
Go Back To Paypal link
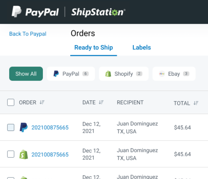(28, 34)
